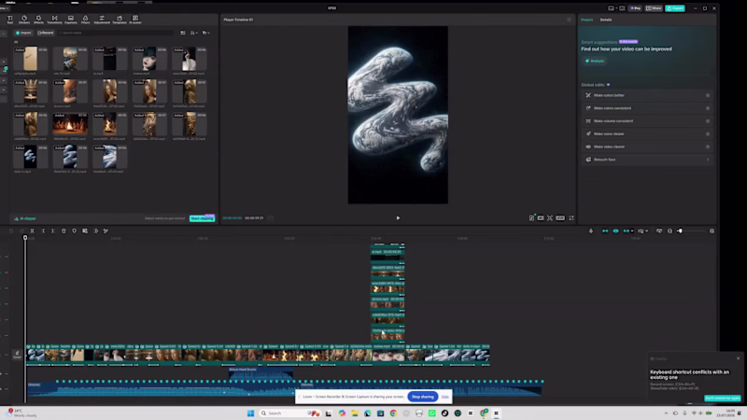Click the player hamburger menu icon
747x420 pixels.
point(569,20)
